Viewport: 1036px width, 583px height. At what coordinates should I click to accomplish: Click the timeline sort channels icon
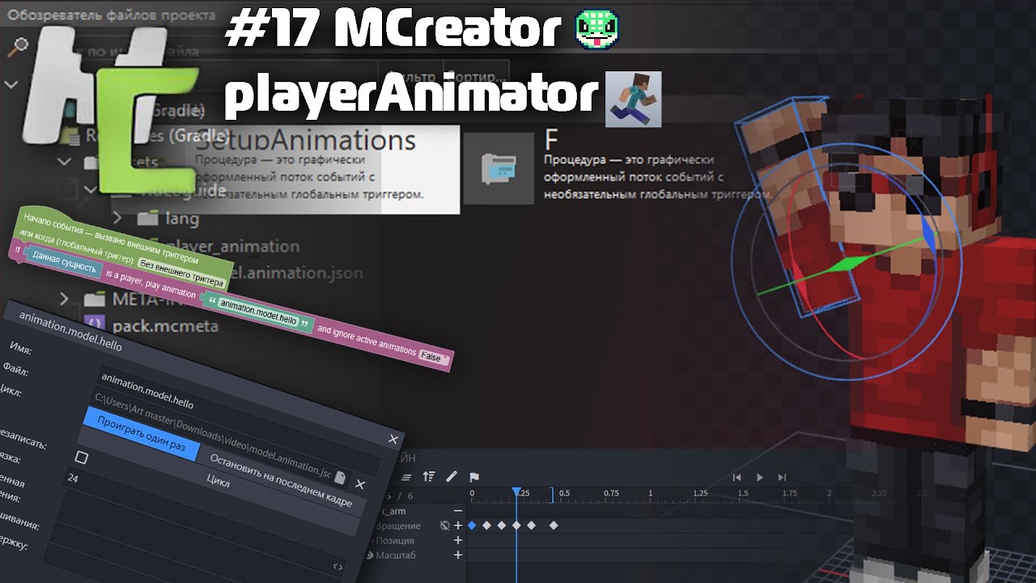point(429,477)
